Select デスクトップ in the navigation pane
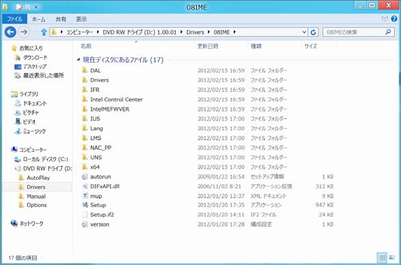Image resolution: width=401 pixels, height=265 pixels. (x=35, y=66)
